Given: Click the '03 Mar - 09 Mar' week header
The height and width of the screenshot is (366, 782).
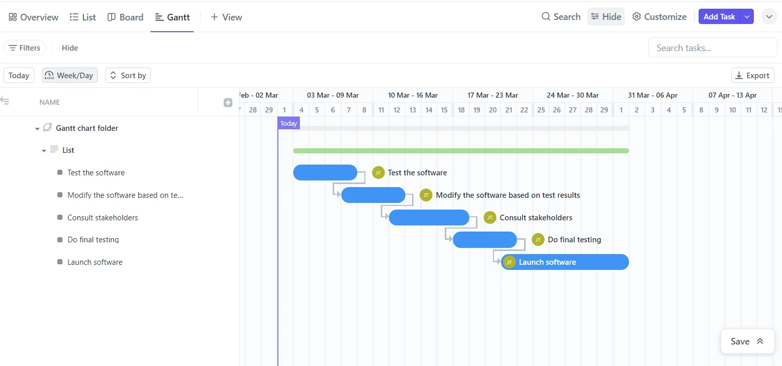Looking at the screenshot, I should point(333,95).
